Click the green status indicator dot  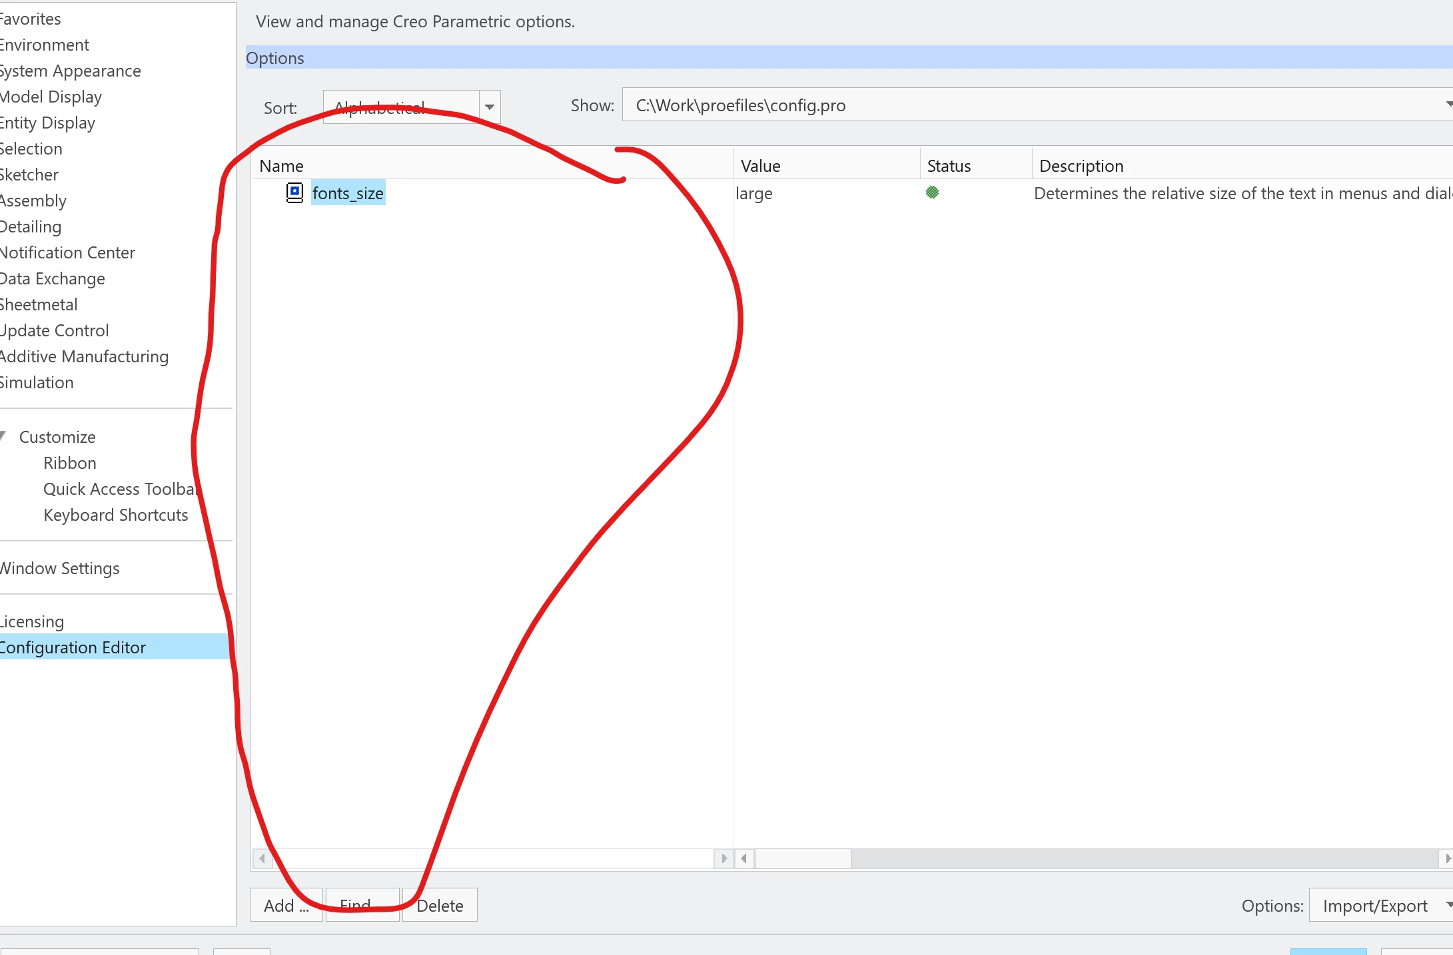(x=932, y=192)
